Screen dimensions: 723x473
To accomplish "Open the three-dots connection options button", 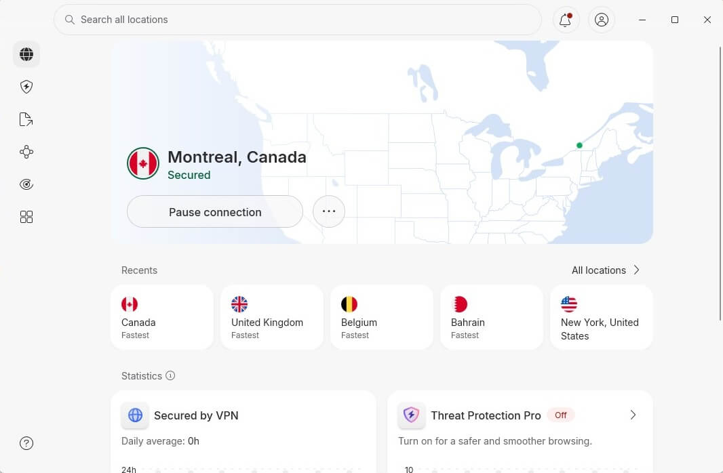I will 329,211.
